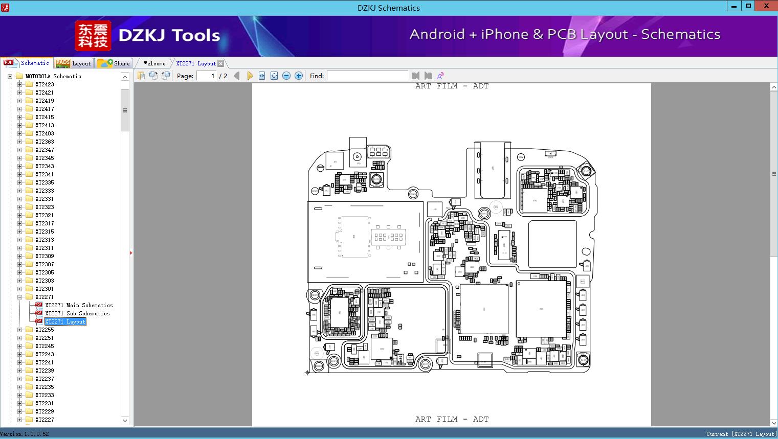This screenshot has width=778, height=439.
Task: Select the XT2237 folder
Action: [x=45, y=379]
